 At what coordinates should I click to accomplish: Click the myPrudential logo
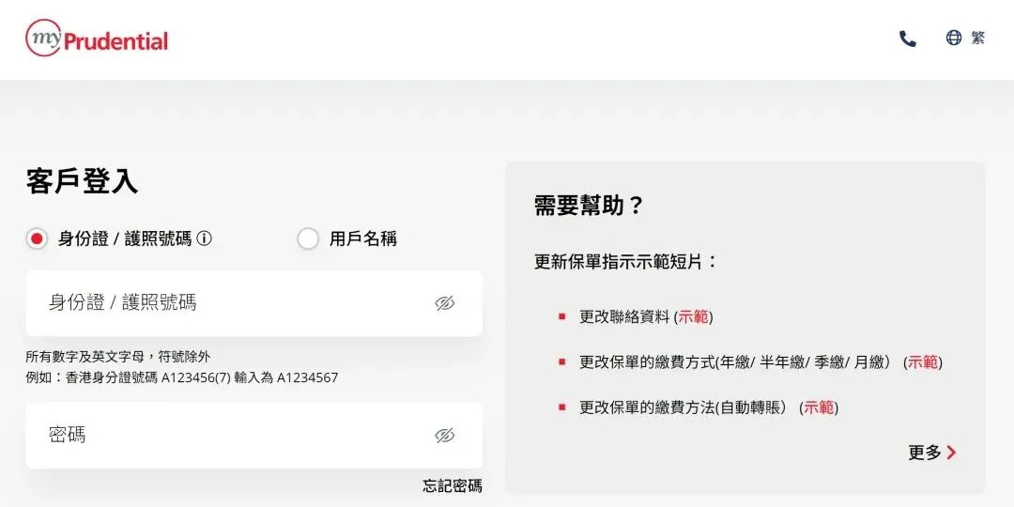click(x=97, y=38)
